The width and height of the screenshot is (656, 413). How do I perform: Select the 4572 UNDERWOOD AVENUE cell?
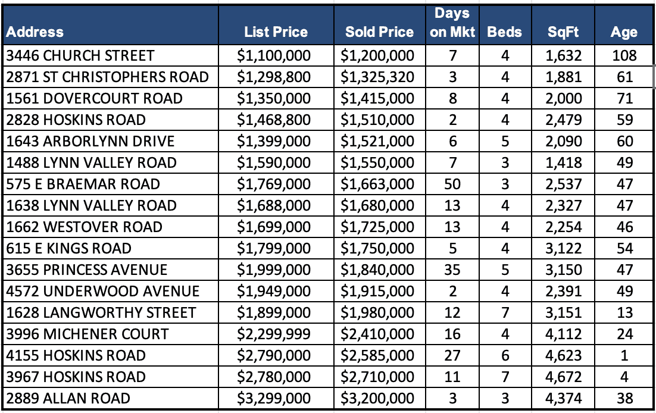coord(103,292)
